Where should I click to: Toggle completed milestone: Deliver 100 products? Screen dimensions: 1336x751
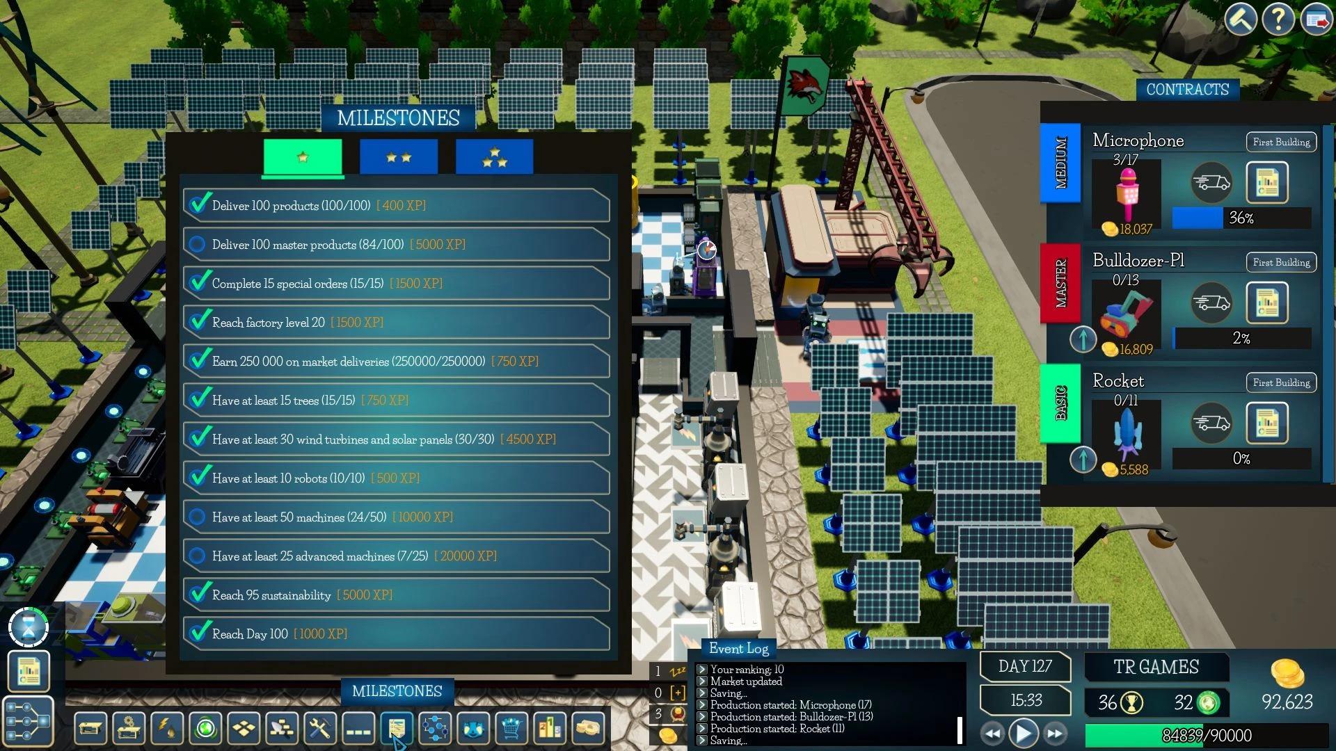coord(198,204)
